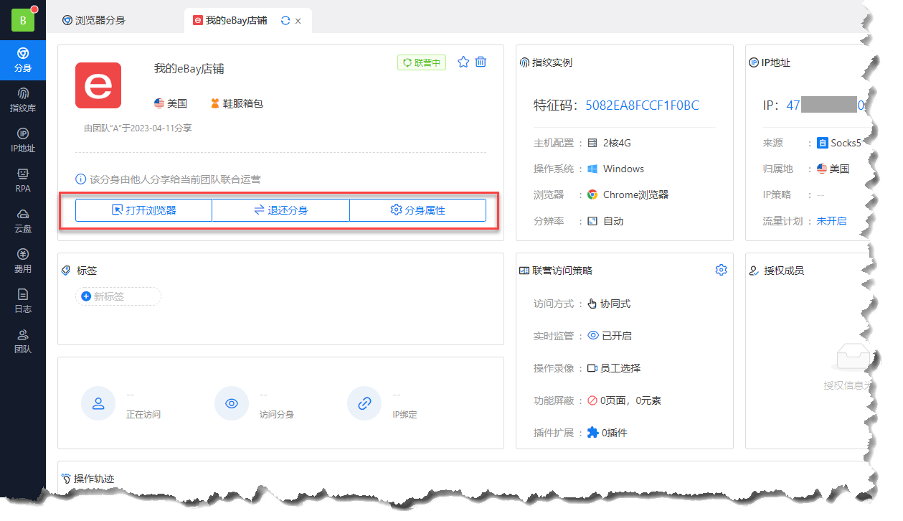Go to the IP地址 sidebar section
Image resolution: width=903 pixels, height=521 pixels.
pyautogui.click(x=23, y=141)
